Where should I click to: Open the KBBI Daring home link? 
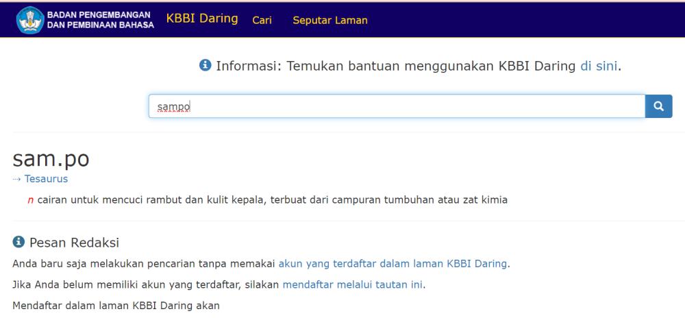click(x=202, y=19)
